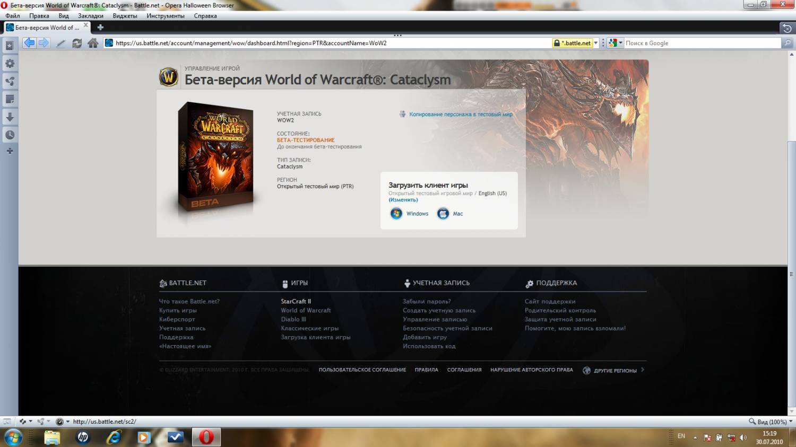The width and height of the screenshot is (796, 447).
Task: Click the EN language indicator
Action: click(681, 436)
